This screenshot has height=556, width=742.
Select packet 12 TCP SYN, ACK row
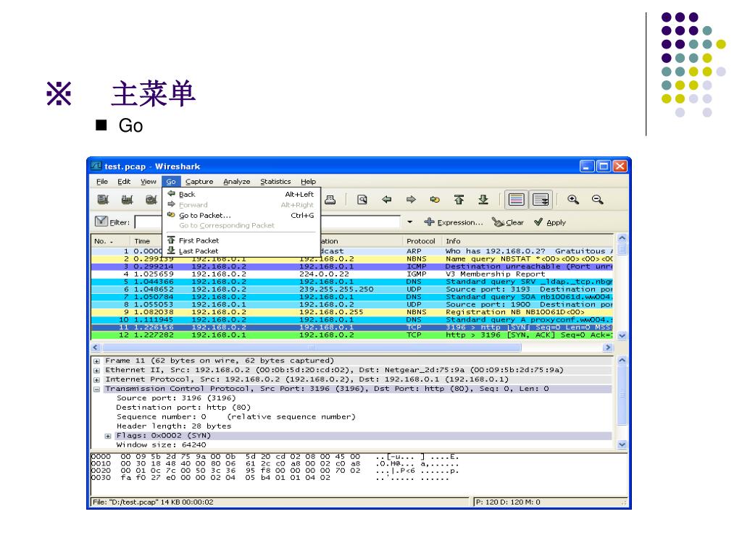352,334
